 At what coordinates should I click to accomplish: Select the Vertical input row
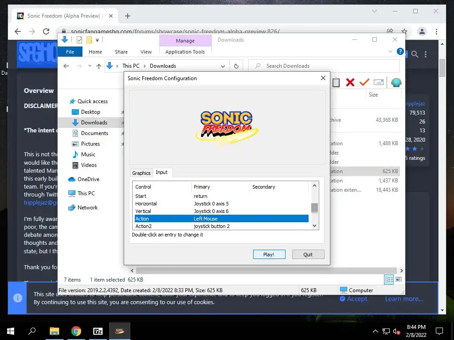(222, 211)
